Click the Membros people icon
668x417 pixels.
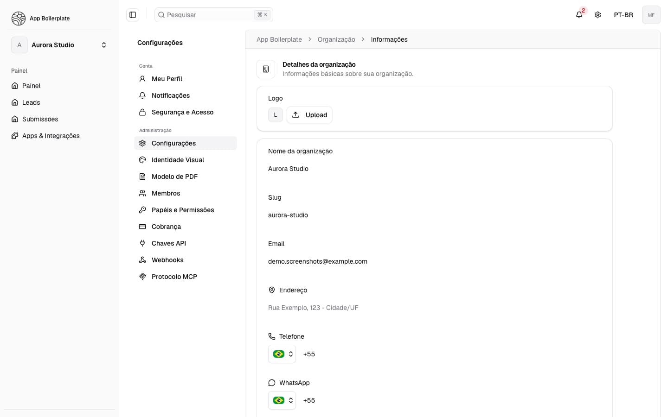142,193
